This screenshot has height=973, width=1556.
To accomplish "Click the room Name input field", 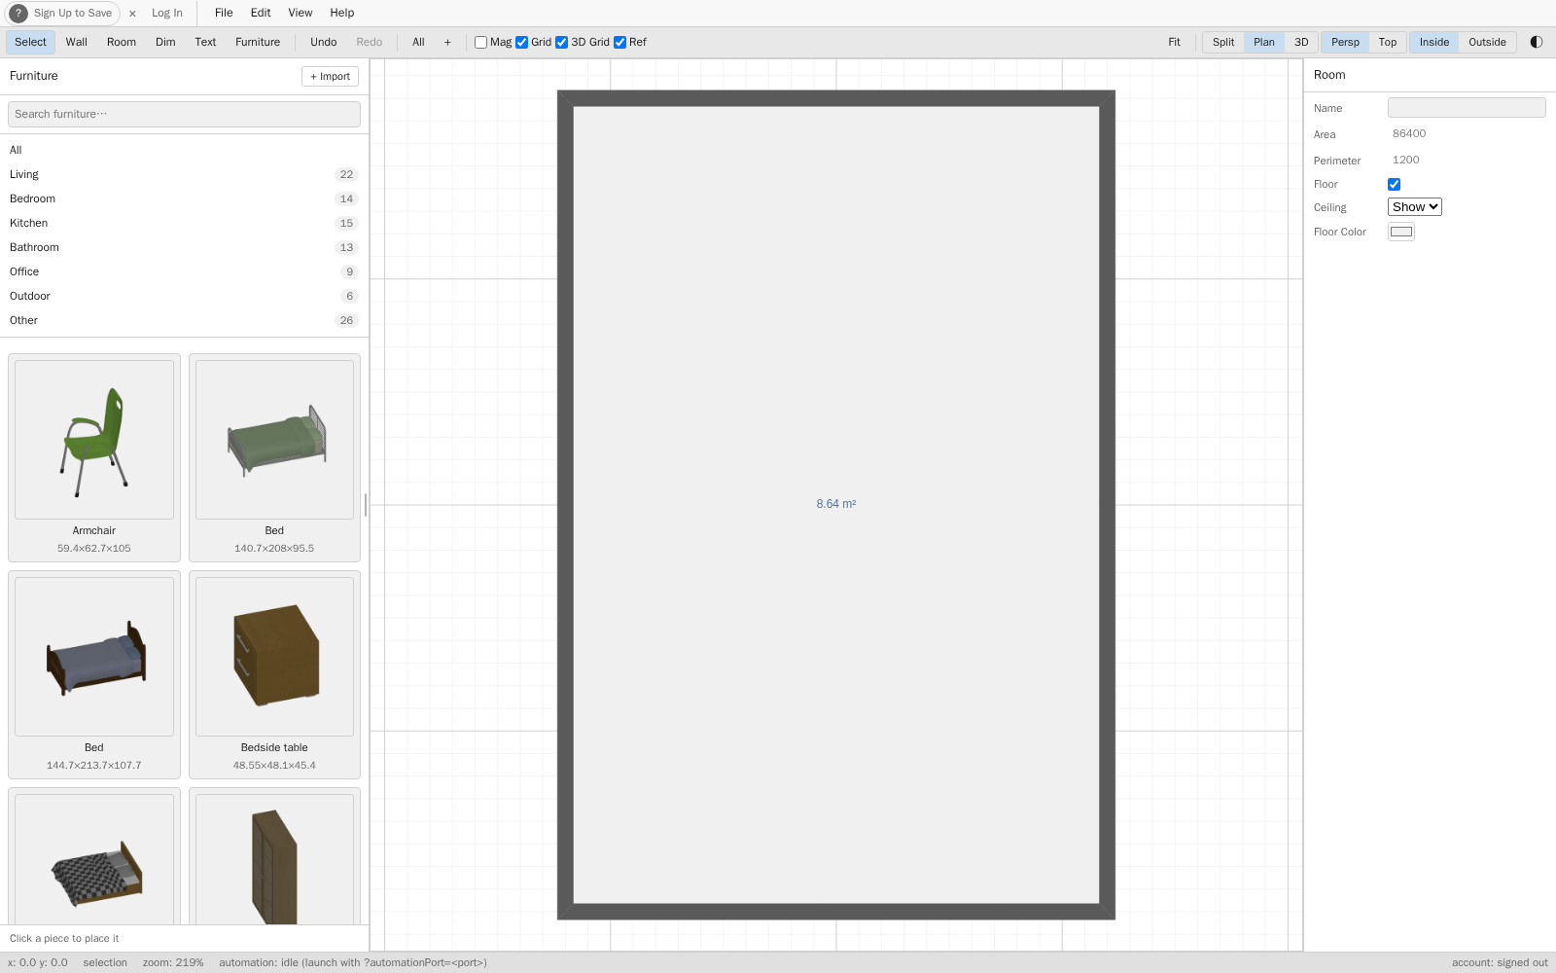I will [1467, 108].
